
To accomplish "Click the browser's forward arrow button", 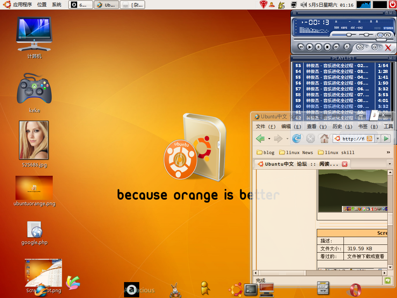I will (278, 139).
